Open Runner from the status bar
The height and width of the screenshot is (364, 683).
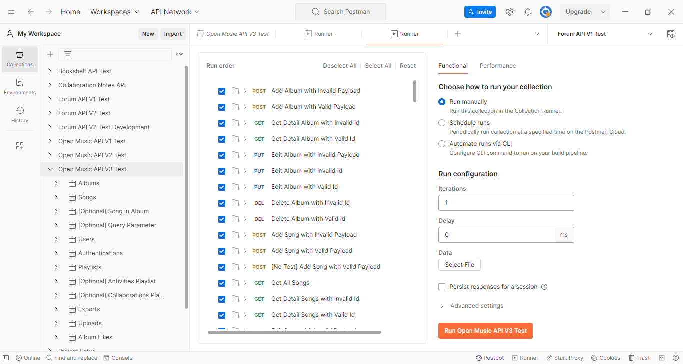(525, 358)
